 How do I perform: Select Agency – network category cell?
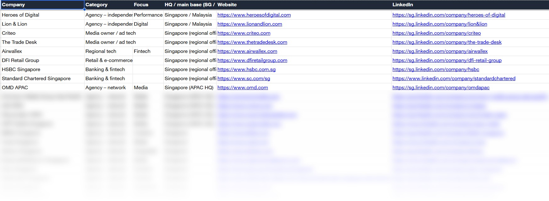[108, 88]
